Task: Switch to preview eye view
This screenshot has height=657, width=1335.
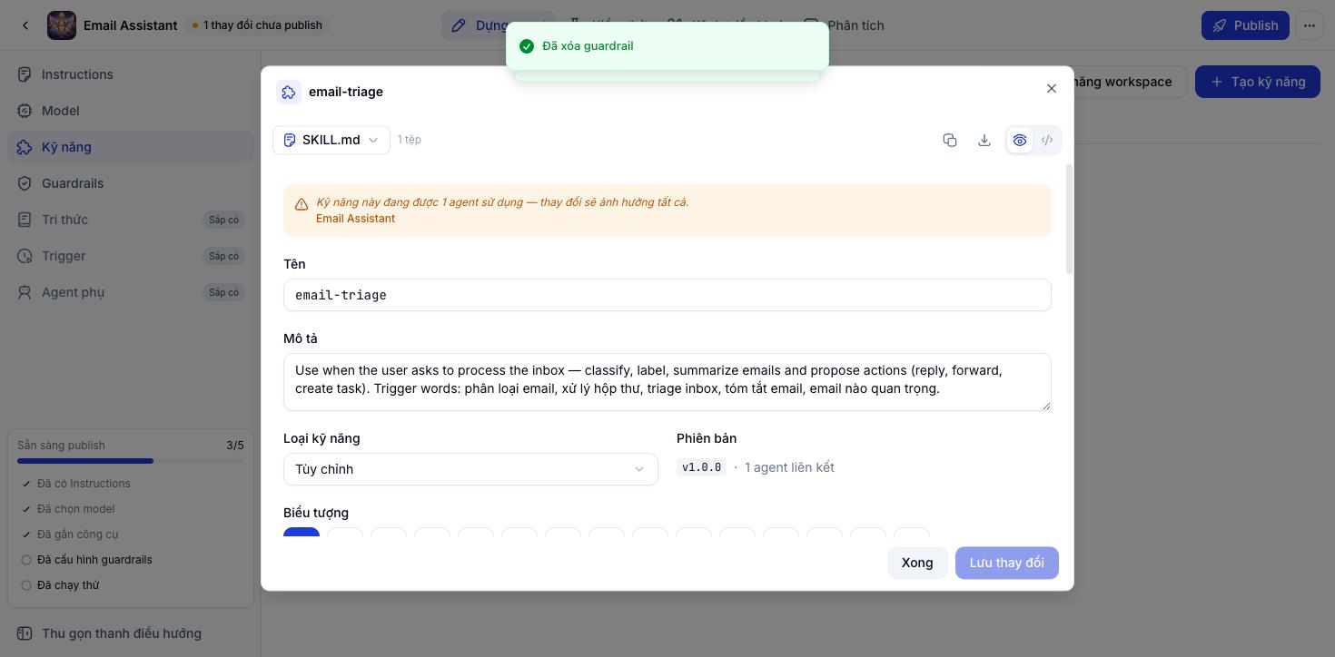Action: click(1020, 140)
